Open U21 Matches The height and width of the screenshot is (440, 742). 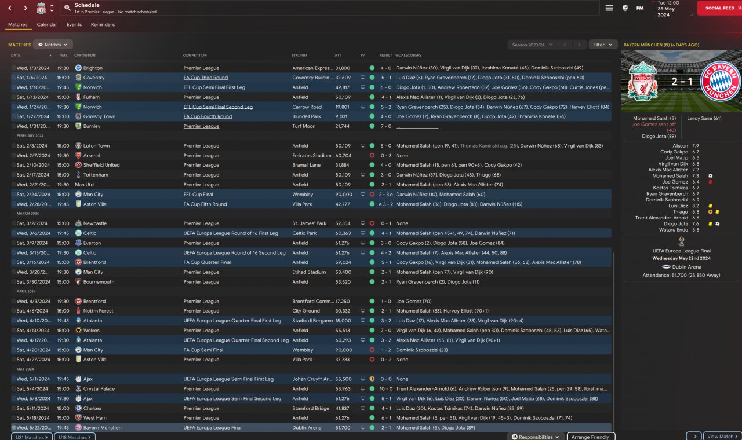[x=31, y=437]
